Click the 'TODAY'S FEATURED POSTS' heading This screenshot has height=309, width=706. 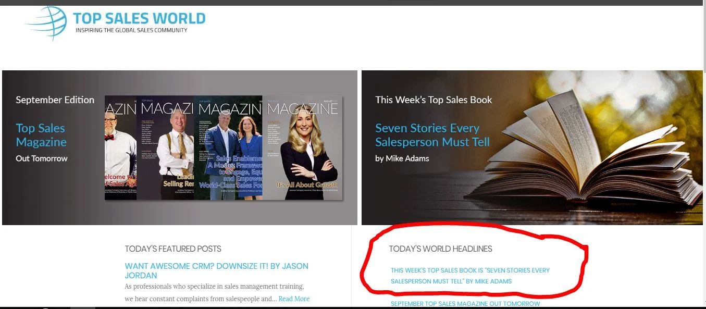172,249
